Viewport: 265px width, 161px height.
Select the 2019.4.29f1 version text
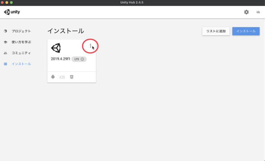(60, 59)
